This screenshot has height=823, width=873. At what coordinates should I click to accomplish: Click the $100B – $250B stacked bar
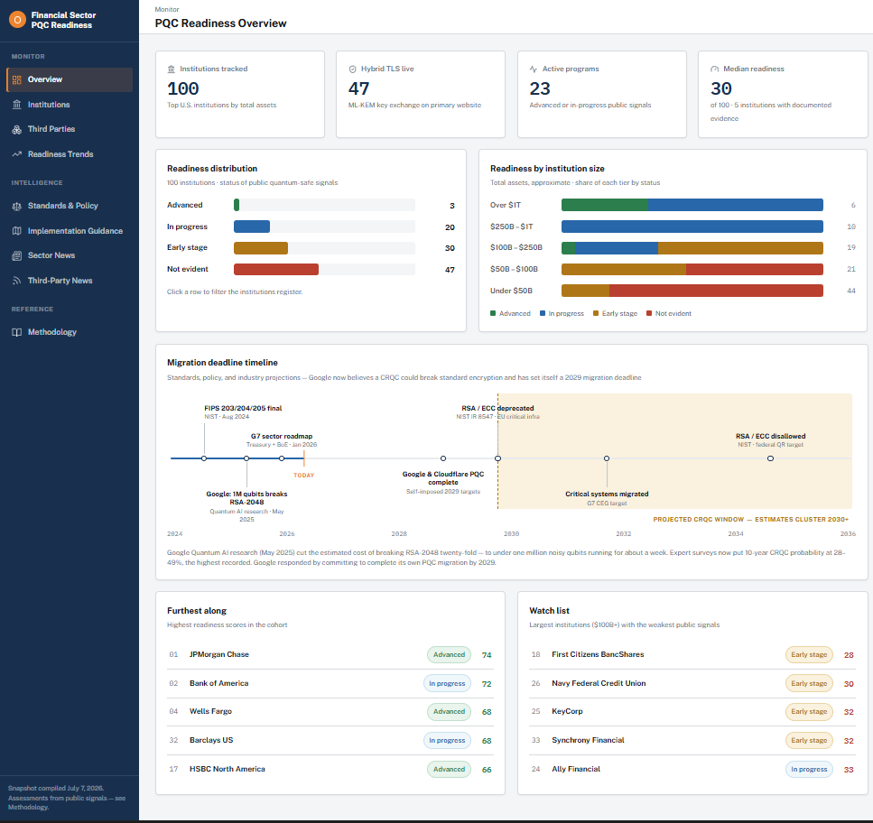click(x=692, y=247)
